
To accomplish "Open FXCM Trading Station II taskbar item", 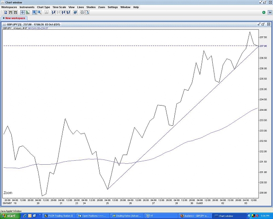I will 59,216.
